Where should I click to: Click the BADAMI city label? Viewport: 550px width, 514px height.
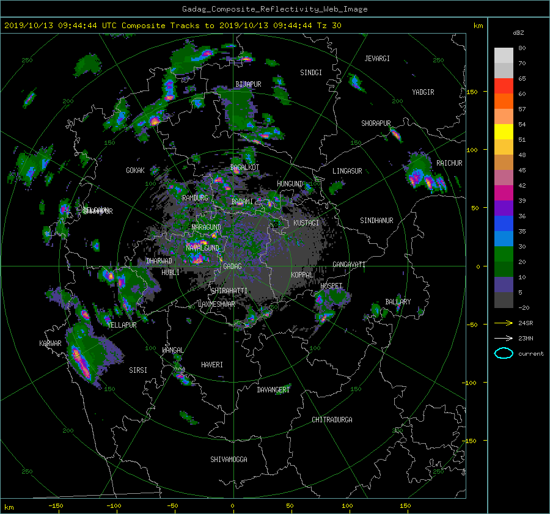pos(242,202)
